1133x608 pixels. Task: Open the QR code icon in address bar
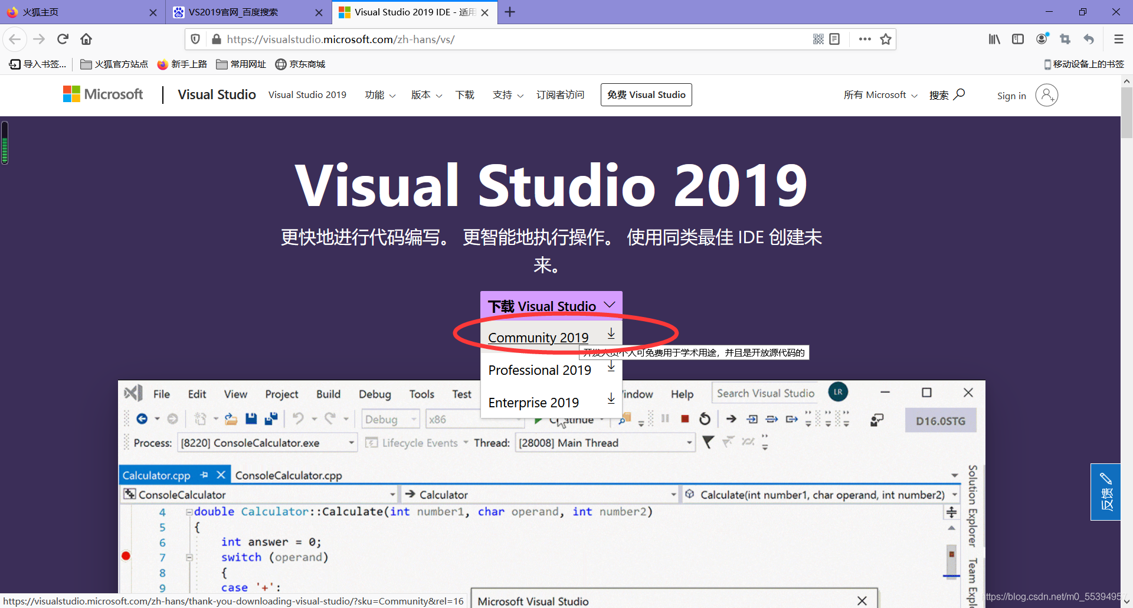point(818,39)
